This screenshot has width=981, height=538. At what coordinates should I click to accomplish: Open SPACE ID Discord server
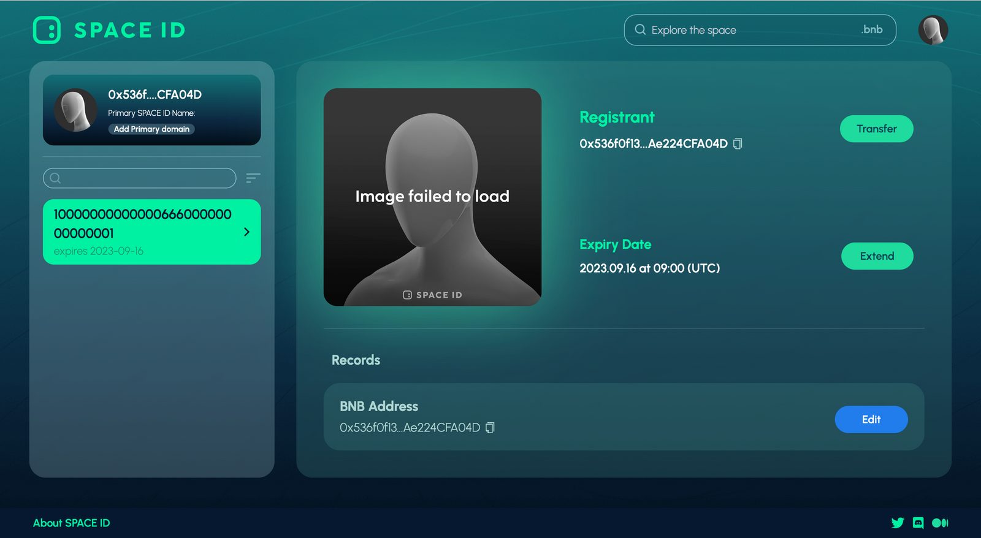pos(918,523)
